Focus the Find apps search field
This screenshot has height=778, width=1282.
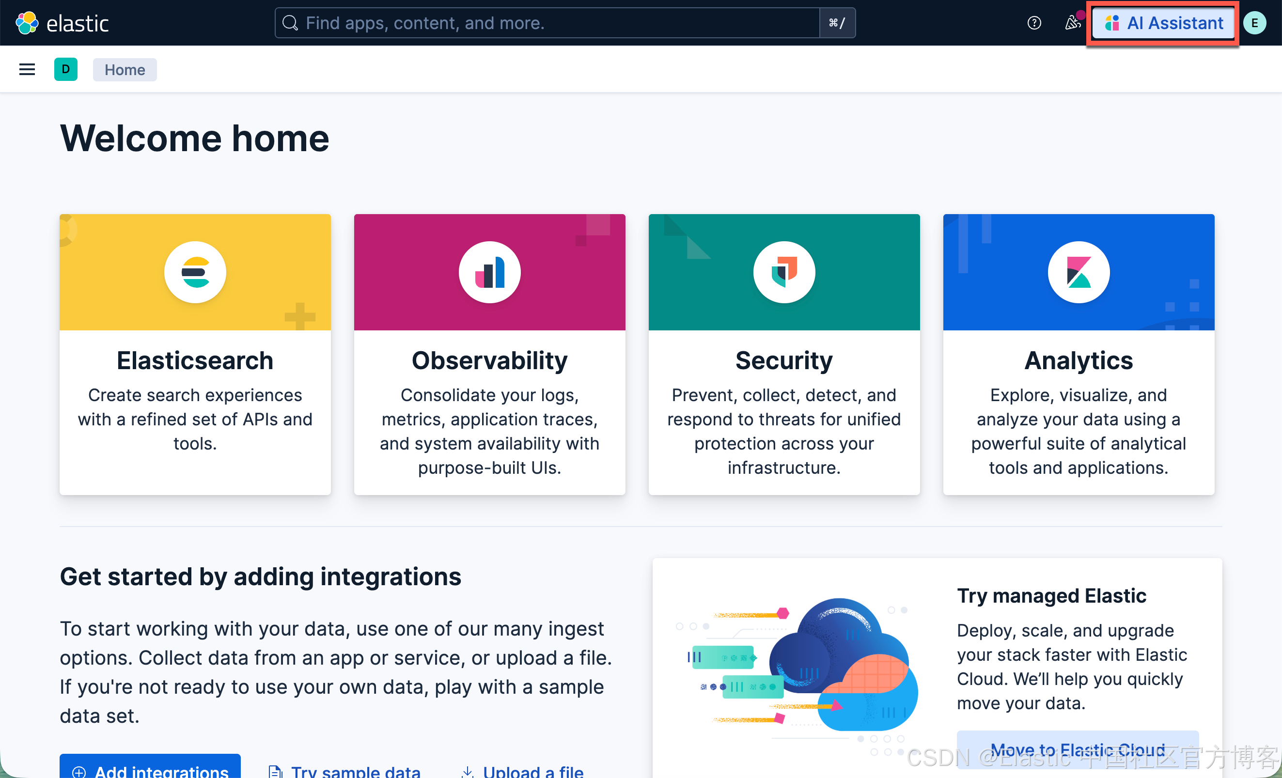pyautogui.click(x=547, y=23)
